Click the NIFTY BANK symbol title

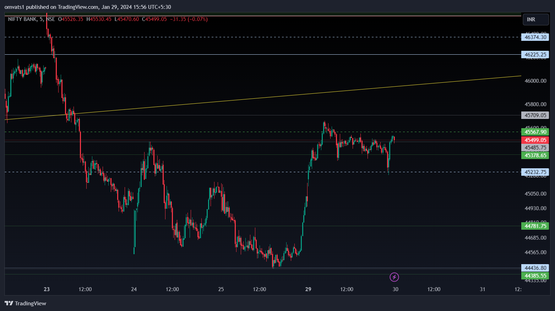tap(22, 19)
